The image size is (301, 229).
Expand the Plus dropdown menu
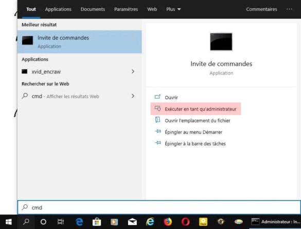173,9
